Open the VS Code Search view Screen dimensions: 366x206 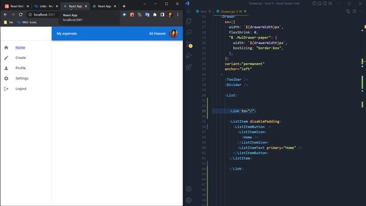(189, 32)
